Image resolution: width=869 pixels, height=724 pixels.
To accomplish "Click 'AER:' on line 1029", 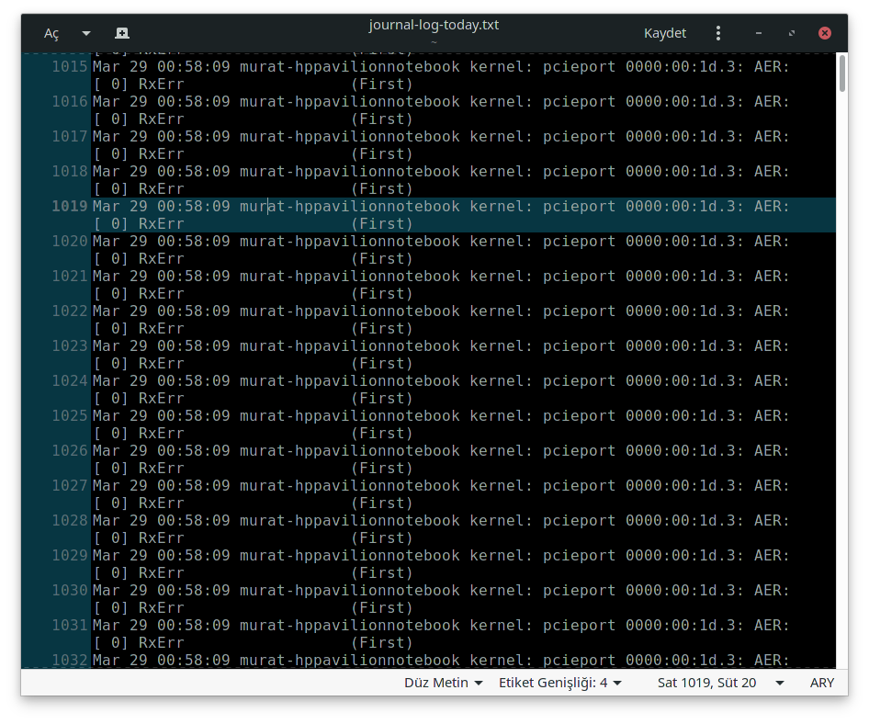I will (x=772, y=556).
